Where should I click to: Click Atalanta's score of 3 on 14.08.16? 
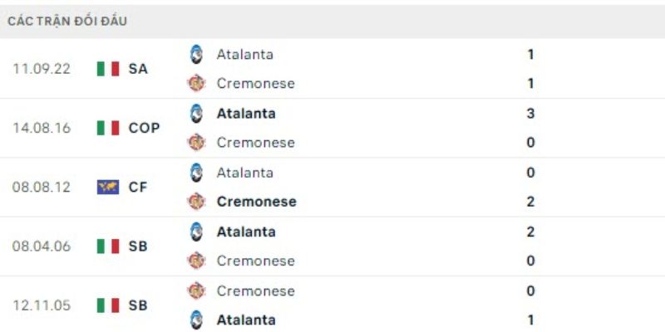pyautogui.click(x=530, y=114)
